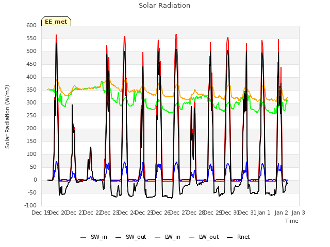Click the Jan 3 x-axis tick label
The image size is (330, 247).
(298, 213)
